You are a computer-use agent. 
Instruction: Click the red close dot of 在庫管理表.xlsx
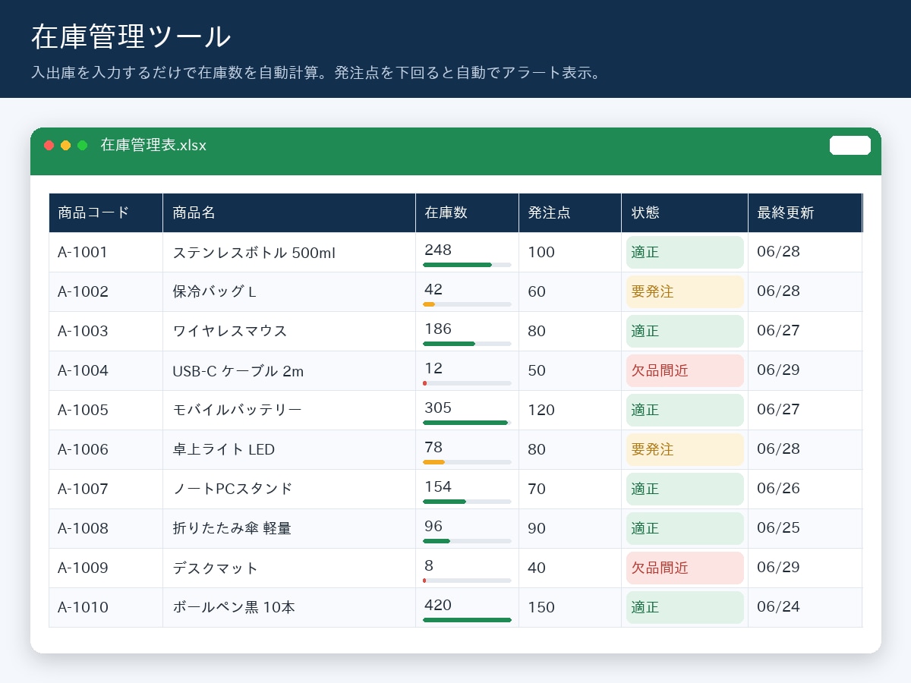[x=49, y=146]
